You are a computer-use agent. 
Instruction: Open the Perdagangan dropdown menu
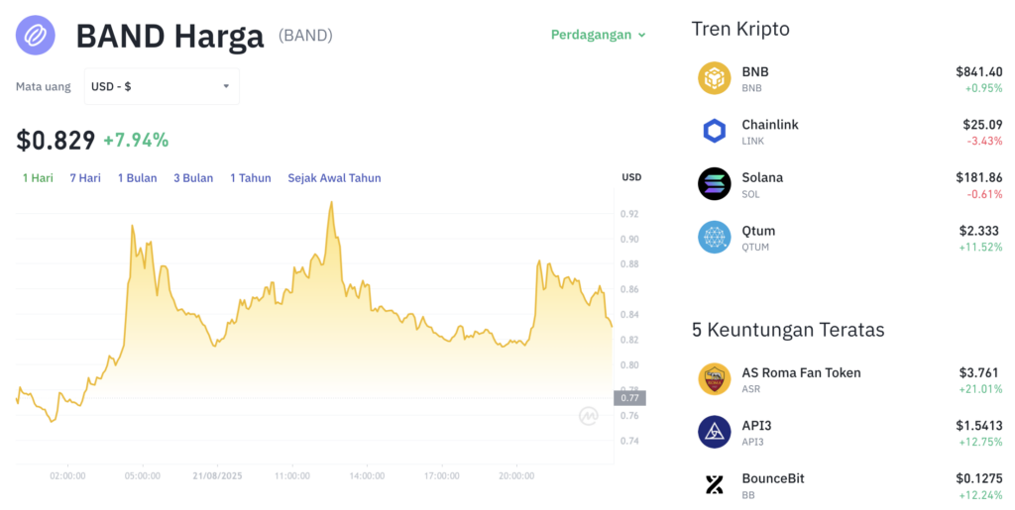pos(598,35)
